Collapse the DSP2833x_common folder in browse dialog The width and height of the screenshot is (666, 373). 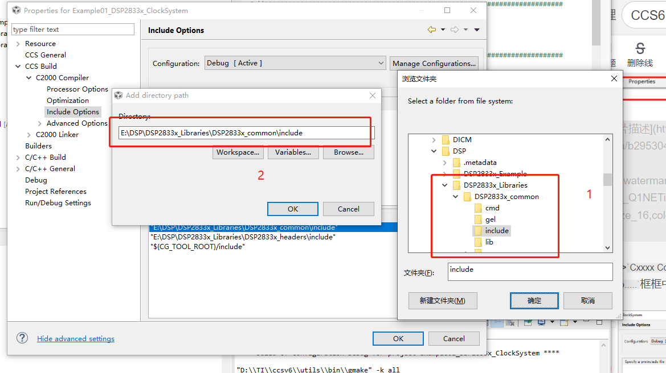click(x=455, y=196)
